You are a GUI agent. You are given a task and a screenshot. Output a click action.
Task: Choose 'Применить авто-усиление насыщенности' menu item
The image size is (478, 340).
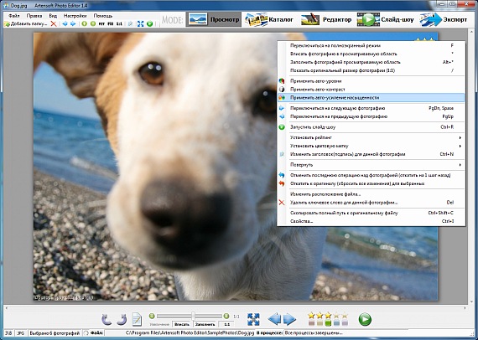coord(371,98)
